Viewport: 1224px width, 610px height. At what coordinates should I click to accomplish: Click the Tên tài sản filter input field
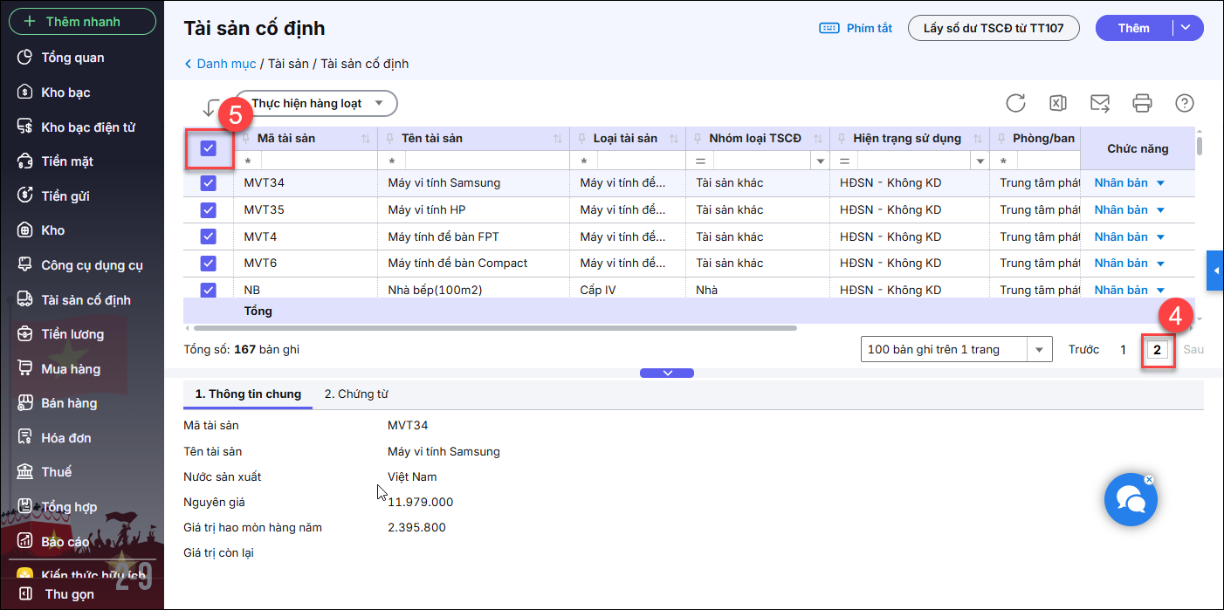point(485,161)
